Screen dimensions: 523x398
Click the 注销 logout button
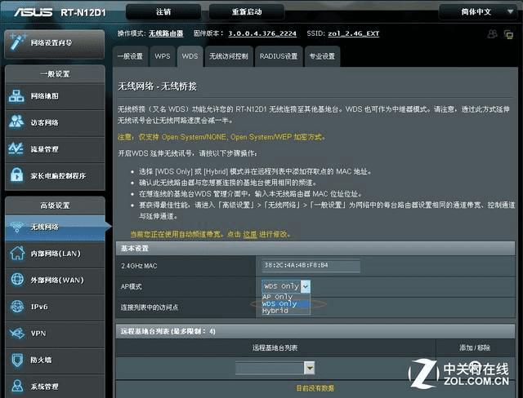tap(163, 12)
